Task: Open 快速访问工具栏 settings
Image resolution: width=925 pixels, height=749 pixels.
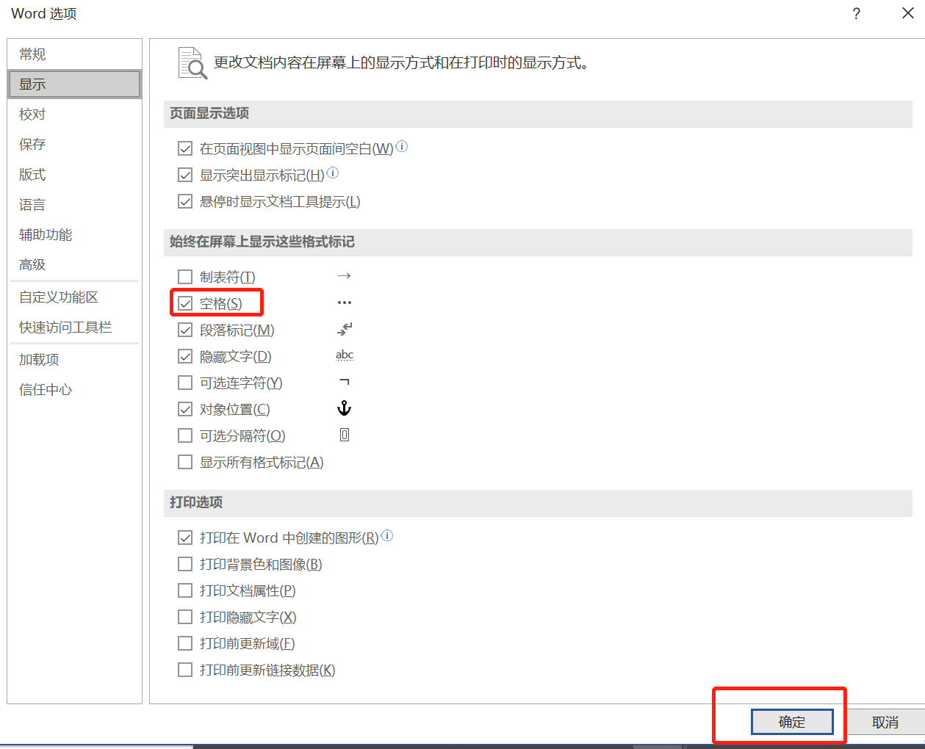Action: 74,328
